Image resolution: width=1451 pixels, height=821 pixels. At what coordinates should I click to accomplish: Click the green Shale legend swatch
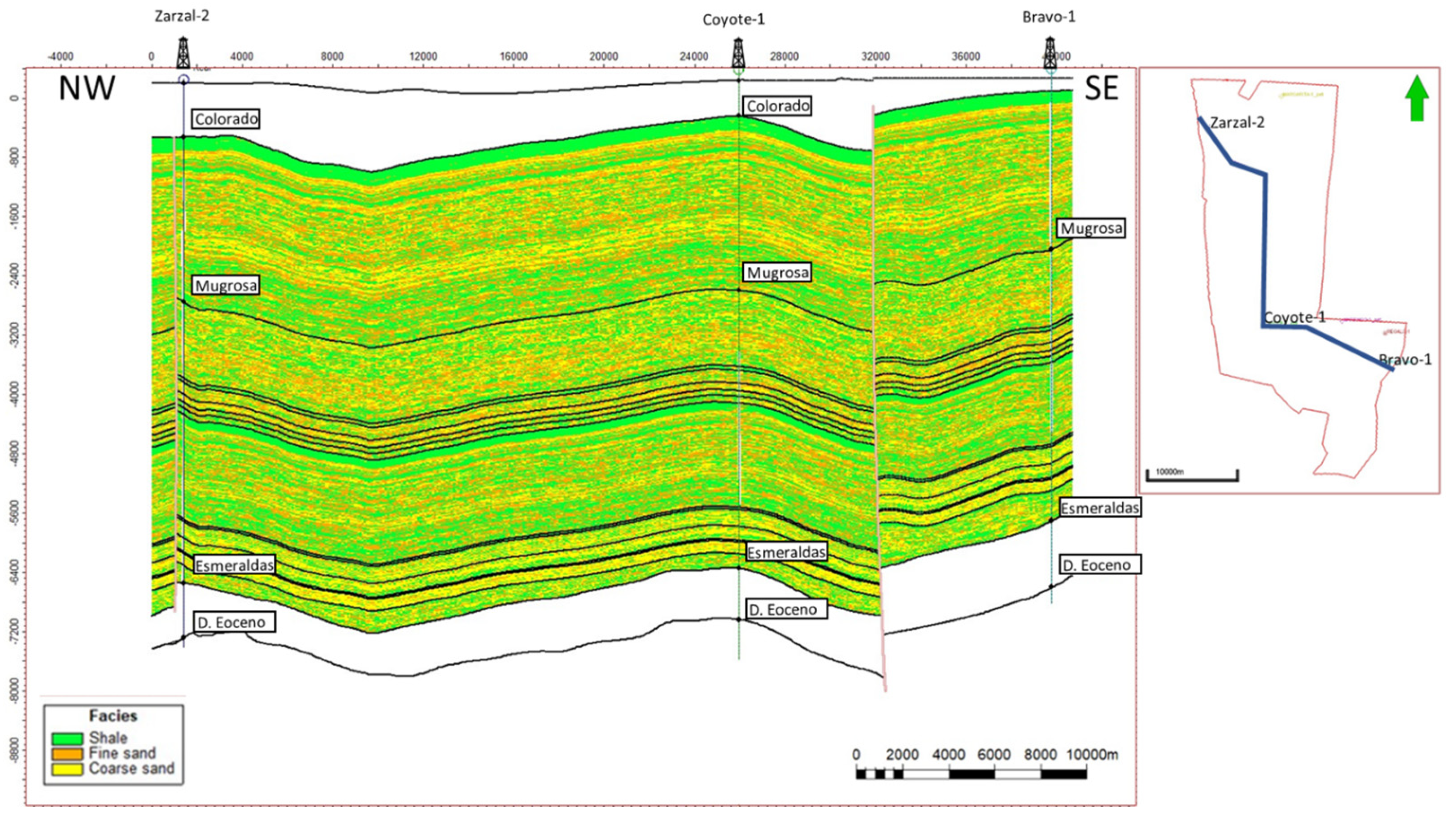click(x=66, y=738)
